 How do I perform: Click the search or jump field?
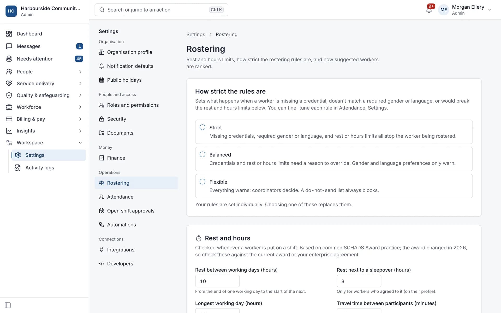(161, 10)
